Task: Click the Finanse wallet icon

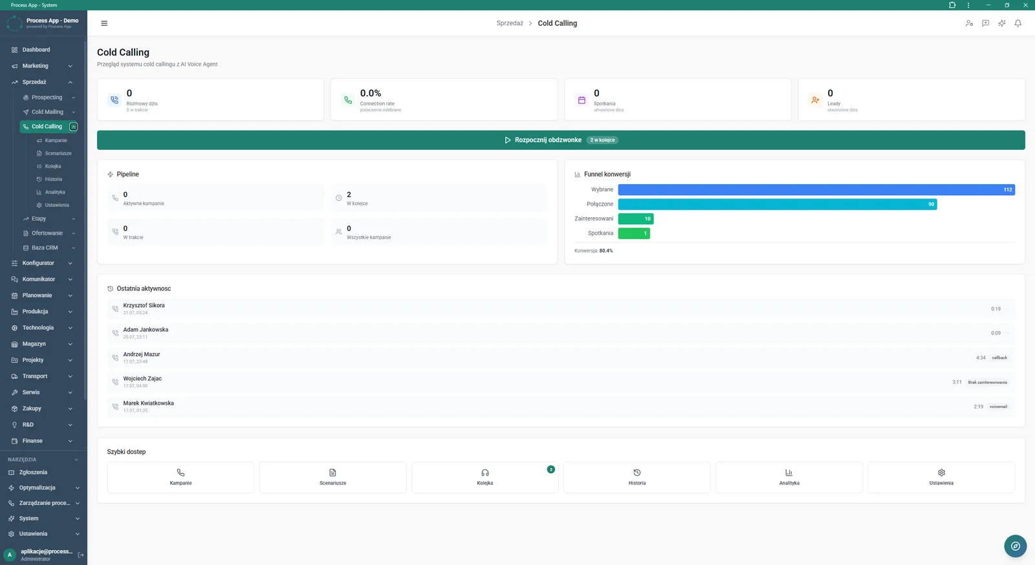Action: coord(14,441)
